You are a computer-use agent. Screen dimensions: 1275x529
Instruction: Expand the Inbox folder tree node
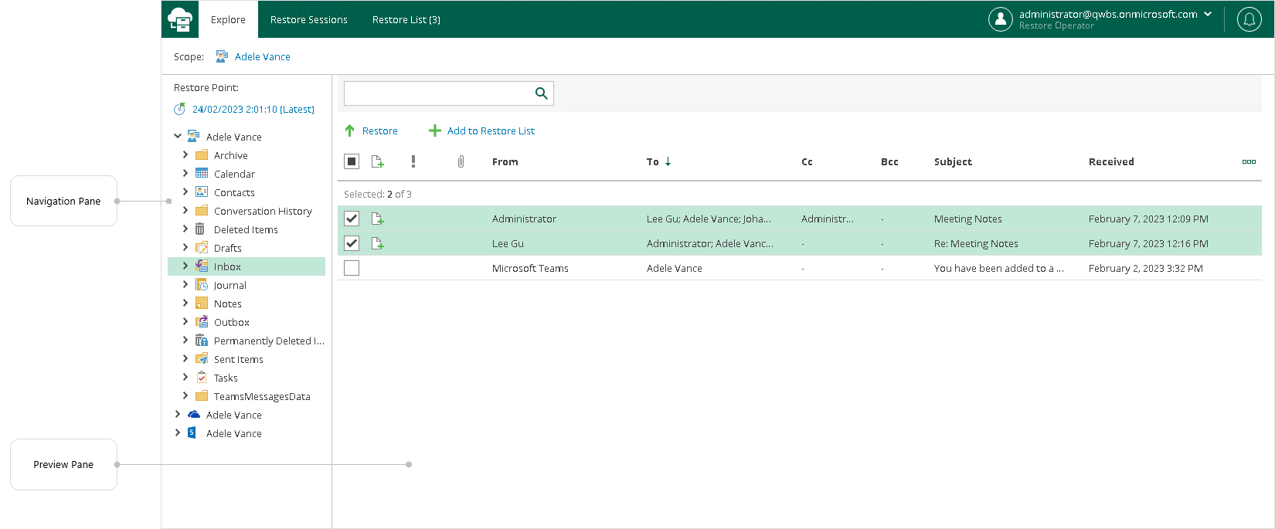[x=185, y=266]
